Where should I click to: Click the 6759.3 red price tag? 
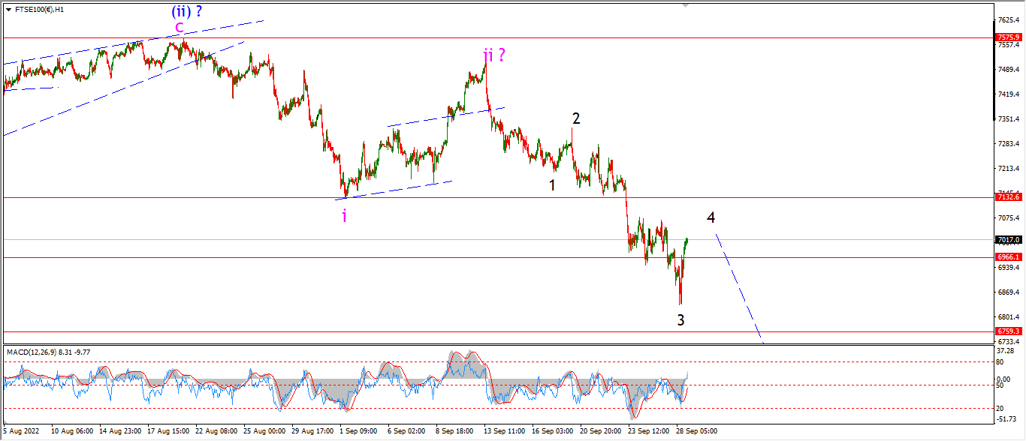point(1008,331)
